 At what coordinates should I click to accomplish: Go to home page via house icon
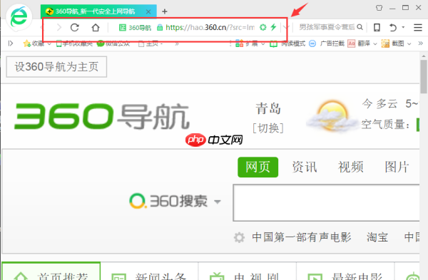tap(96, 27)
